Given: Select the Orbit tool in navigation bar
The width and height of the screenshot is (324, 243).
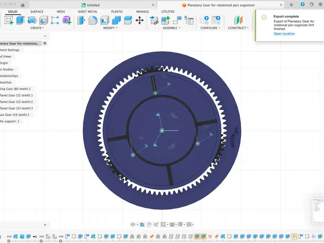Looking at the screenshot, I should pyautogui.click(x=133, y=224).
